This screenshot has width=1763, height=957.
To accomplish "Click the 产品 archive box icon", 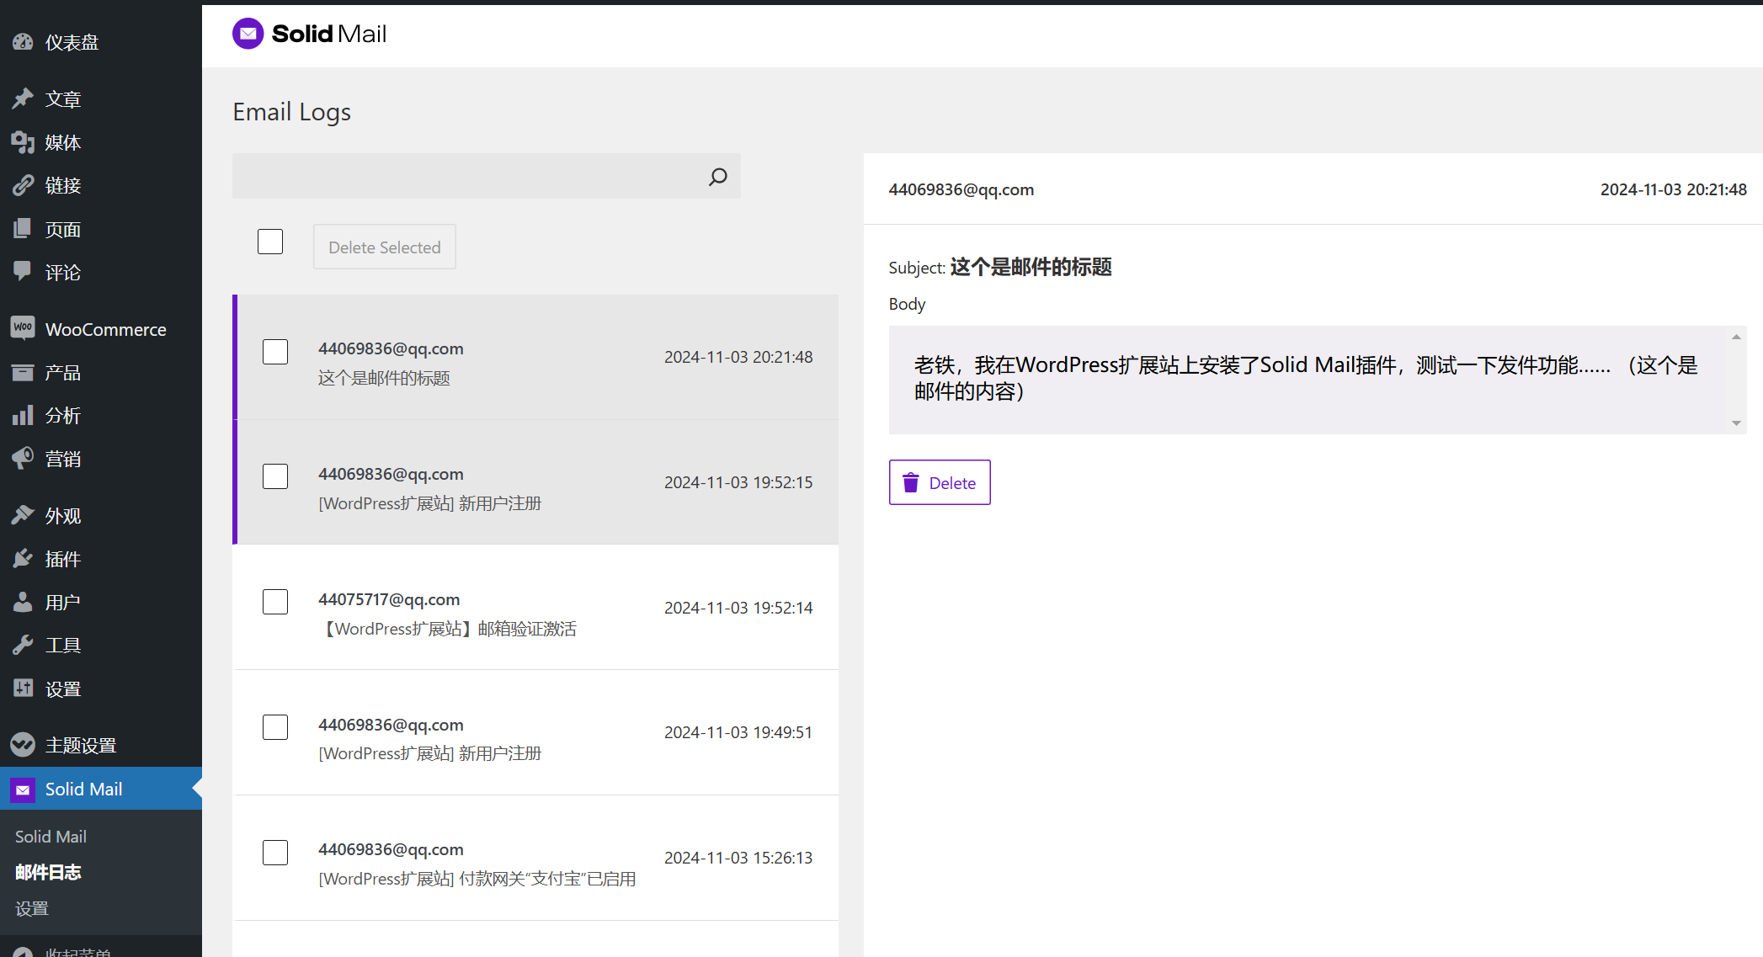I will (23, 372).
